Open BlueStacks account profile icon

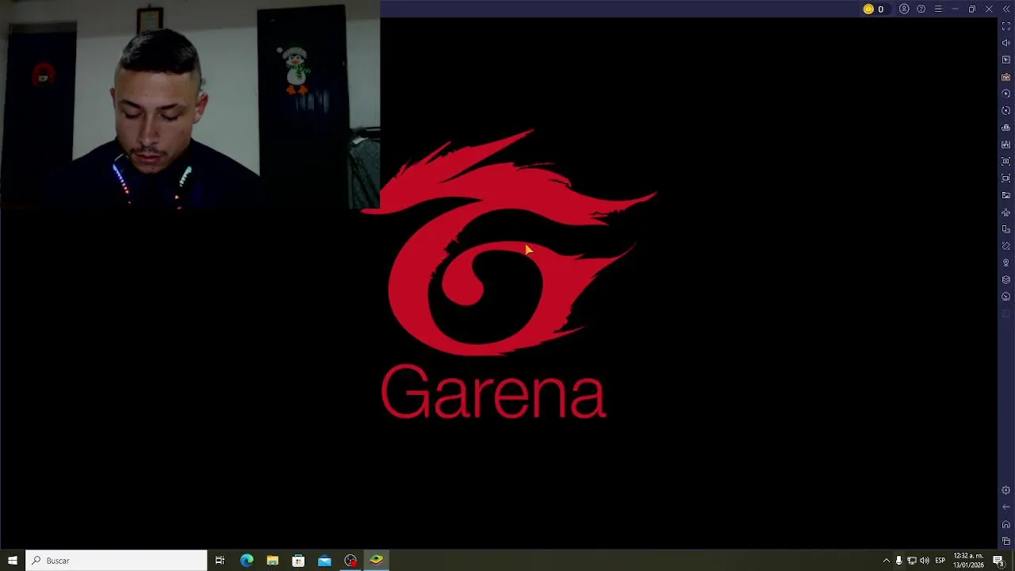(904, 10)
